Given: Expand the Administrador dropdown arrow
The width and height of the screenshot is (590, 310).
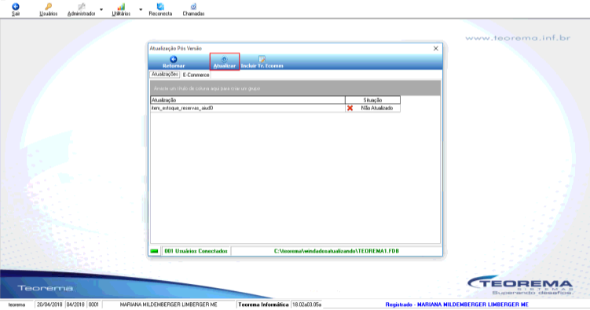Looking at the screenshot, I should pos(101,9).
